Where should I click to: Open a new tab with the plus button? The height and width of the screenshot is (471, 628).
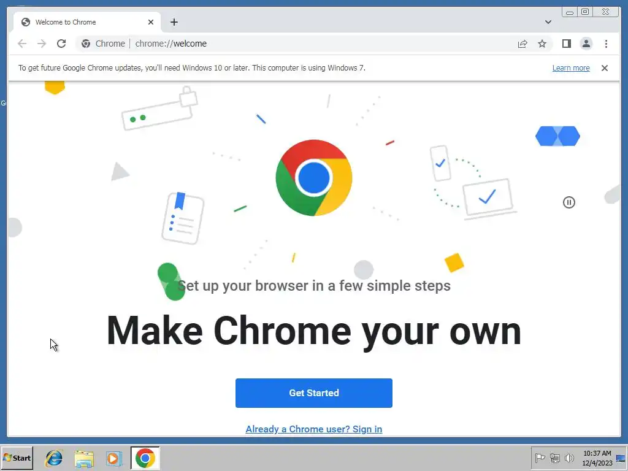click(x=174, y=22)
